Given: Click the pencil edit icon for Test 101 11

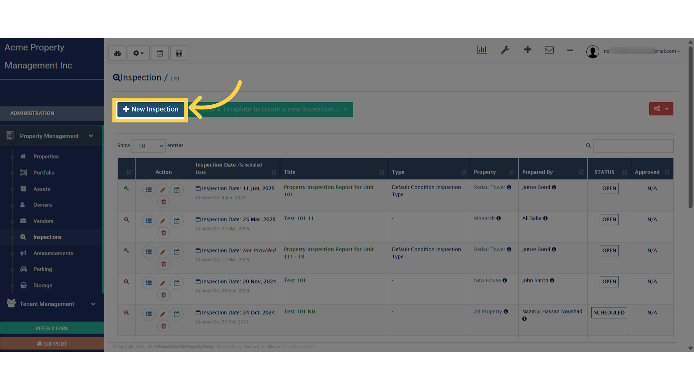Looking at the screenshot, I should coord(163,221).
